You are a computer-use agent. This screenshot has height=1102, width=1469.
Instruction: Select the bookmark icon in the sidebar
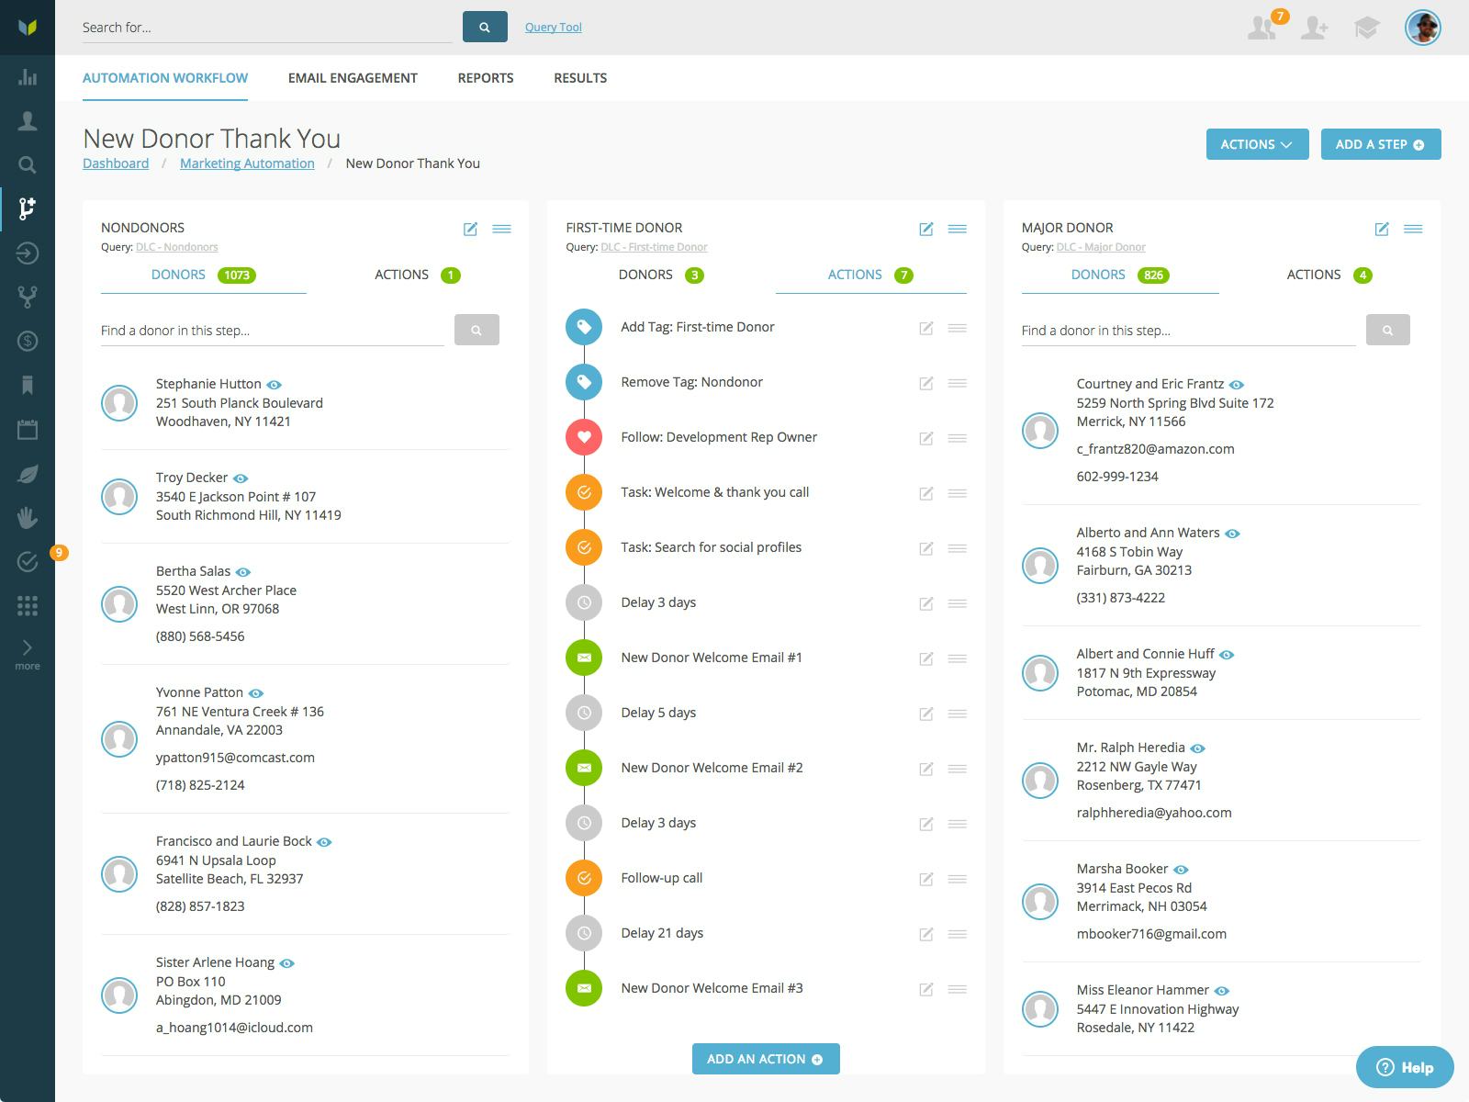click(x=28, y=385)
